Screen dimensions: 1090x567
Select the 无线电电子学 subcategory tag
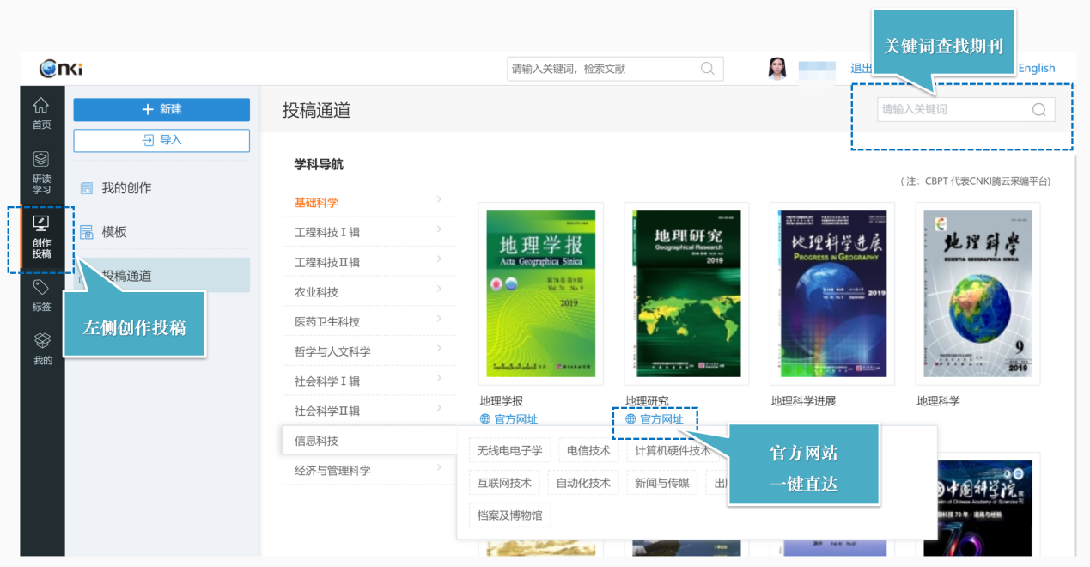[x=510, y=450]
